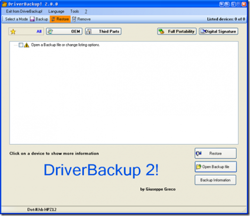Open the question mark help menu
250x216 pixels.
tap(86, 11)
